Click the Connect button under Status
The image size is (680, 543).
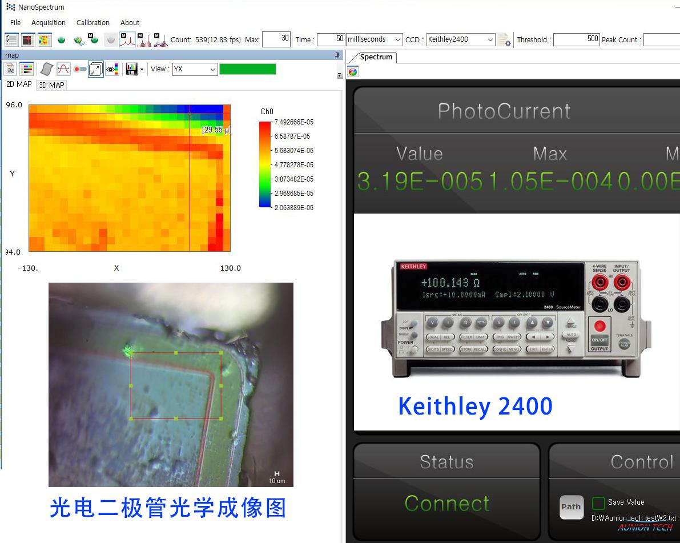point(446,504)
